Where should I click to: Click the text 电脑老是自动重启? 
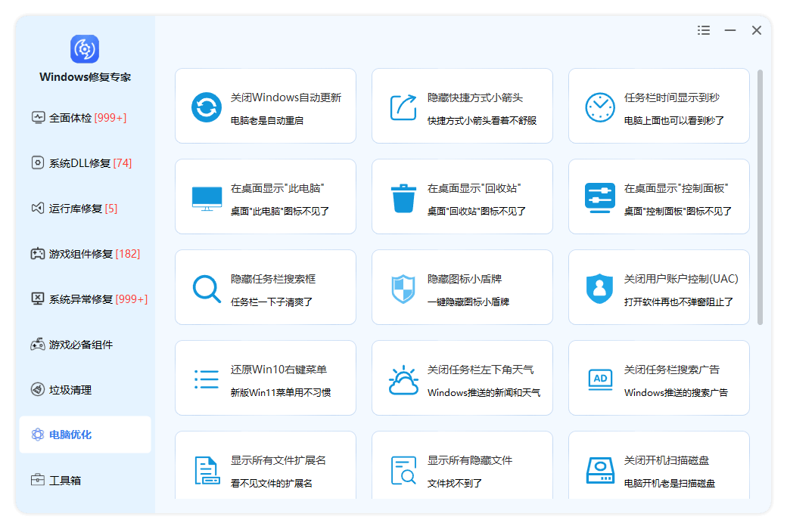click(x=266, y=121)
